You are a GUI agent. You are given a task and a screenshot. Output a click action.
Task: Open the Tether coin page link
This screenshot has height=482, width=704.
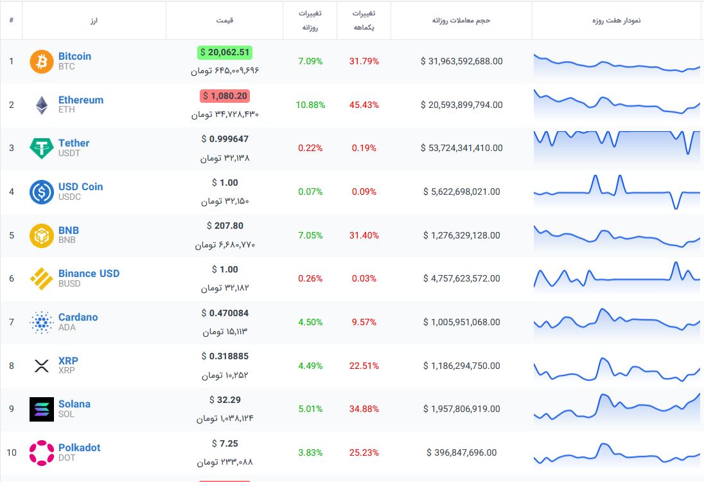pyautogui.click(x=74, y=143)
